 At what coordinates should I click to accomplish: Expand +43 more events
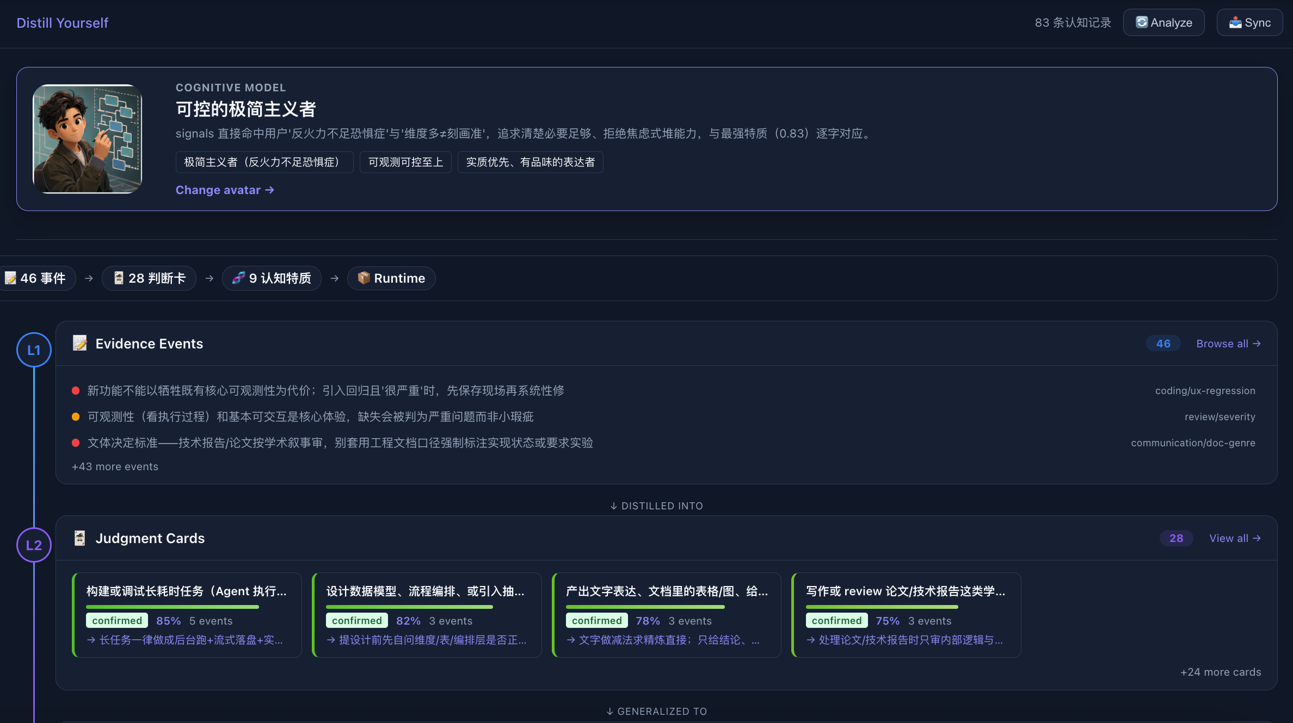point(115,466)
